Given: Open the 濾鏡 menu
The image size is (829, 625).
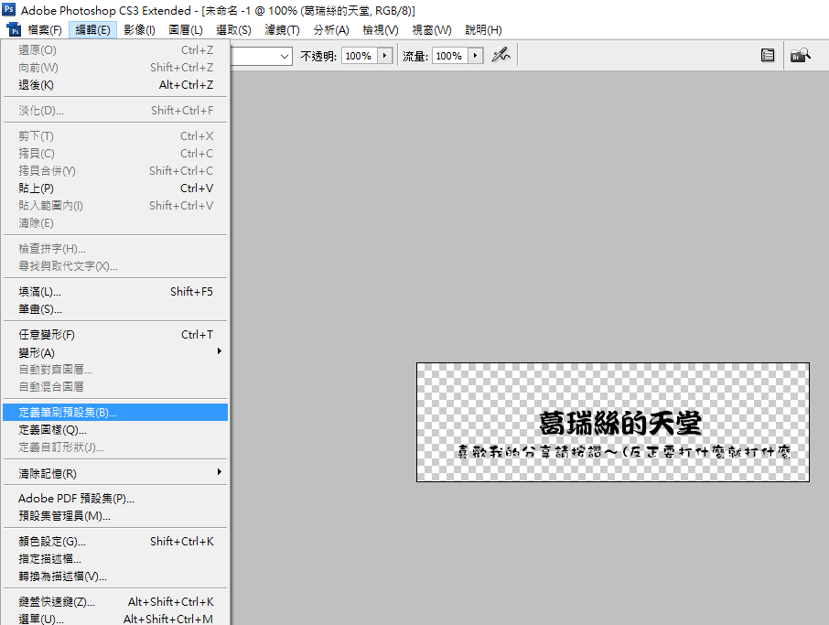Looking at the screenshot, I should (x=281, y=29).
